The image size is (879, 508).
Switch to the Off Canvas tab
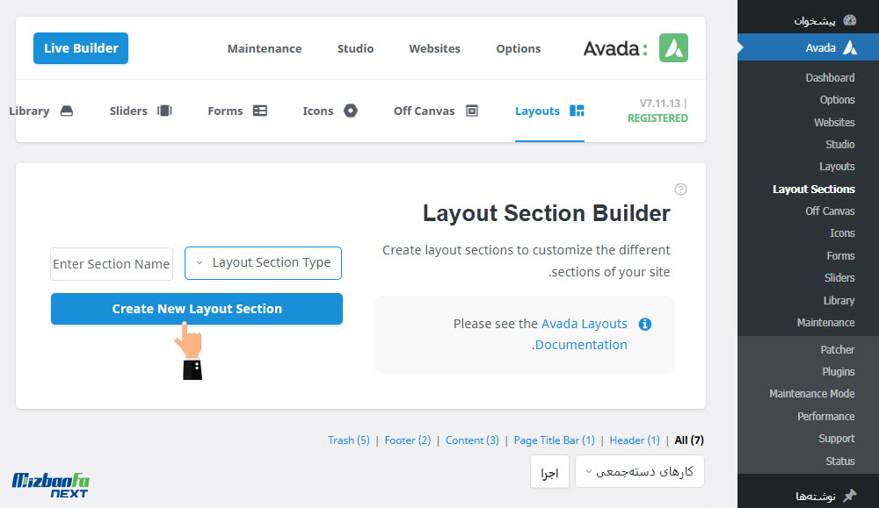[x=436, y=111]
